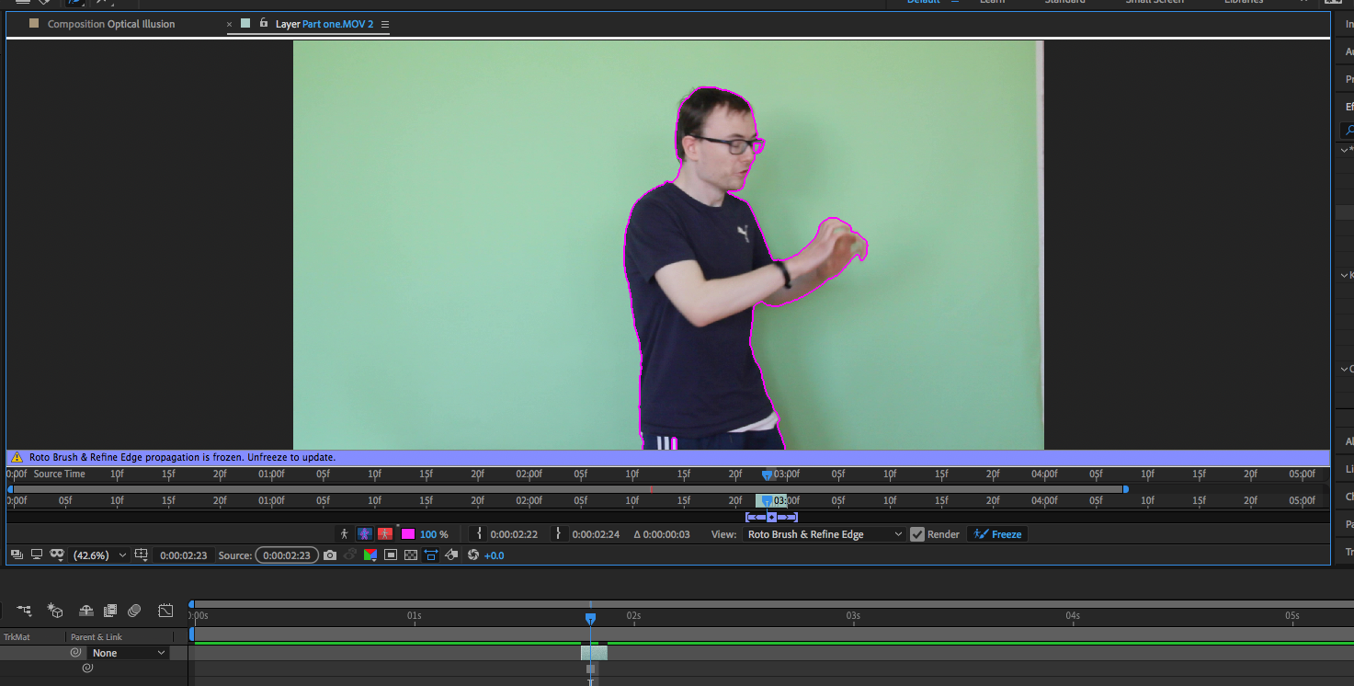Image resolution: width=1354 pixels, height=686 pixels.
Task: Toggle alpha view with the walking figure icon
Action: (x=345, y=534)
